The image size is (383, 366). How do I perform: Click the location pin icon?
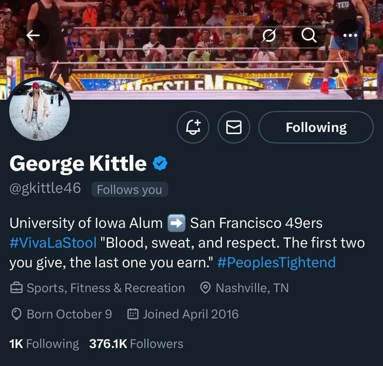click(x=205, y=288)
